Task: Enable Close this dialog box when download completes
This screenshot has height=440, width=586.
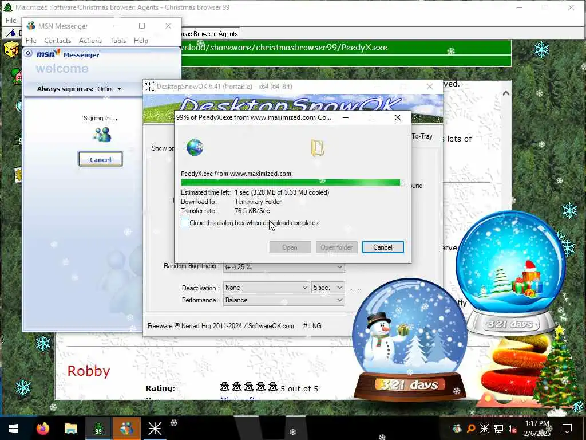Action: click(x=185, y=223)
